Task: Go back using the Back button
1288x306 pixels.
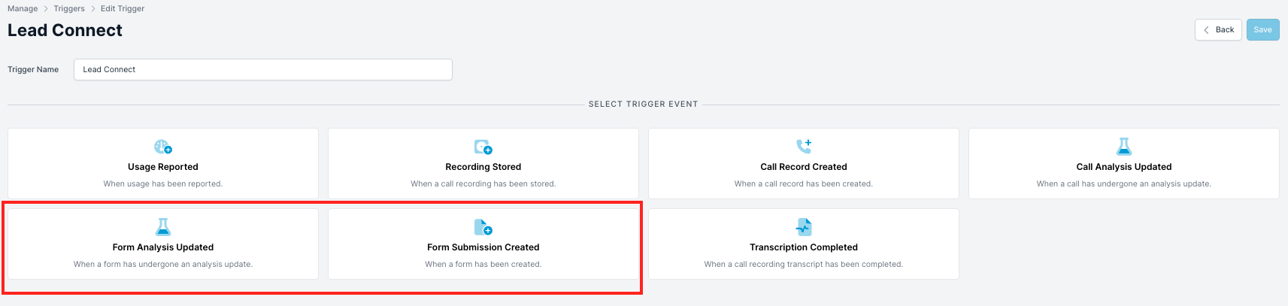Action: 1218,30
